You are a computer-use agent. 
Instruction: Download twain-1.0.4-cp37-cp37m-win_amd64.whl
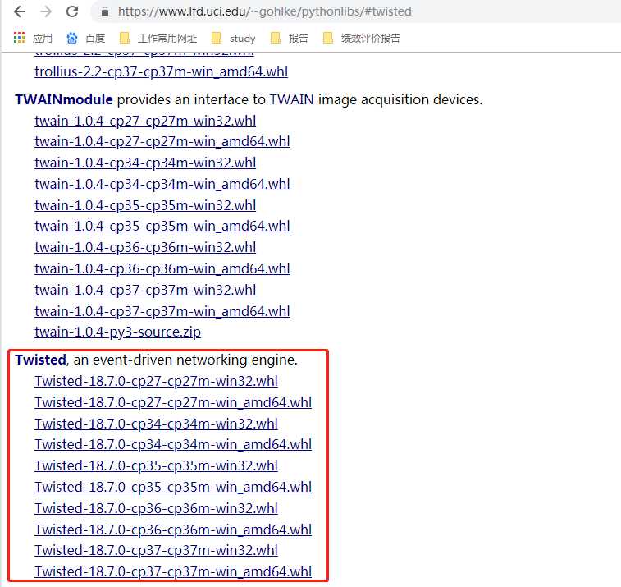pyautogui.click(x=162, y=312)
